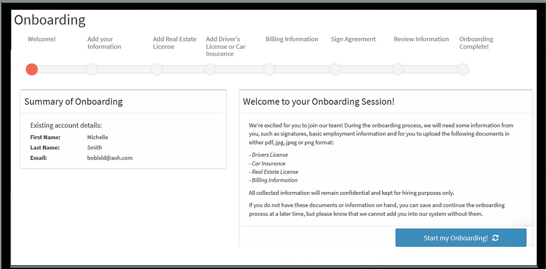Select the Billing Information step circle
This screenshot has height=269, width=546.
269,69
